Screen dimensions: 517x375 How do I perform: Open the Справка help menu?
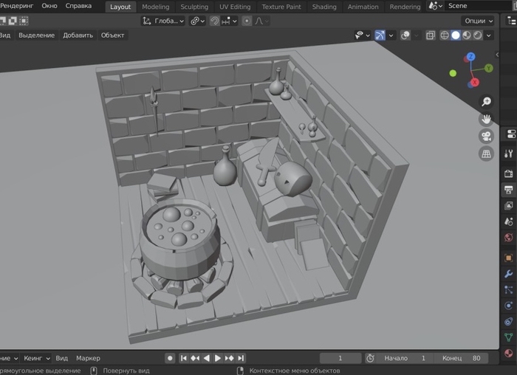tap(78, 6)
